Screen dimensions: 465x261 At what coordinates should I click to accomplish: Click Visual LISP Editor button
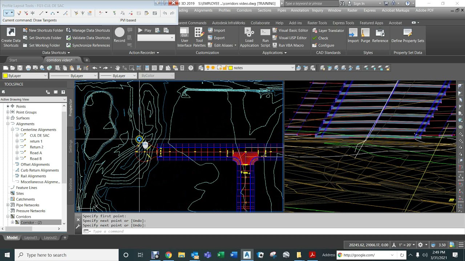tap(290, 38)
